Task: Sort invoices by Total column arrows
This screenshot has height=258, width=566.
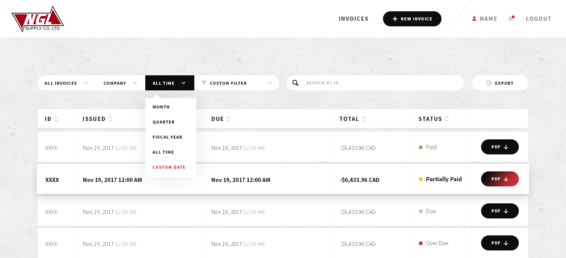Action: click(x=364, y=119)
